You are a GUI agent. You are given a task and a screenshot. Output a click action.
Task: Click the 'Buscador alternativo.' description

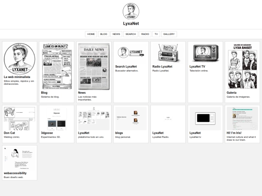(x=127, y=71)
